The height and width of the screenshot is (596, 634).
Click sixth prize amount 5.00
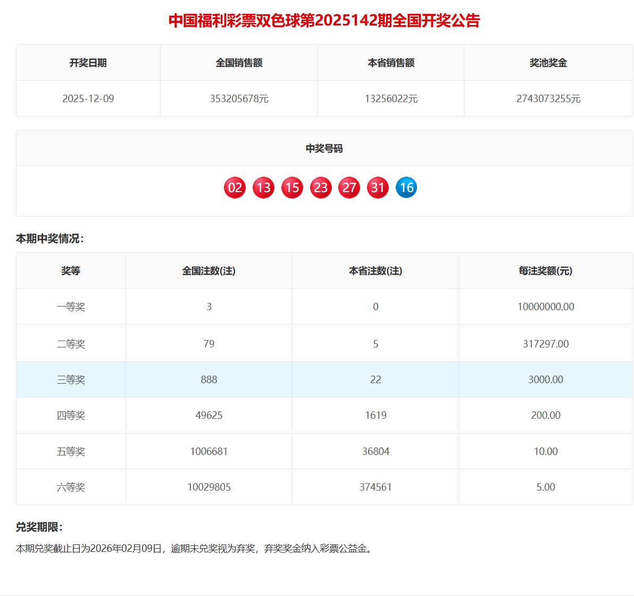coord(546,487)
